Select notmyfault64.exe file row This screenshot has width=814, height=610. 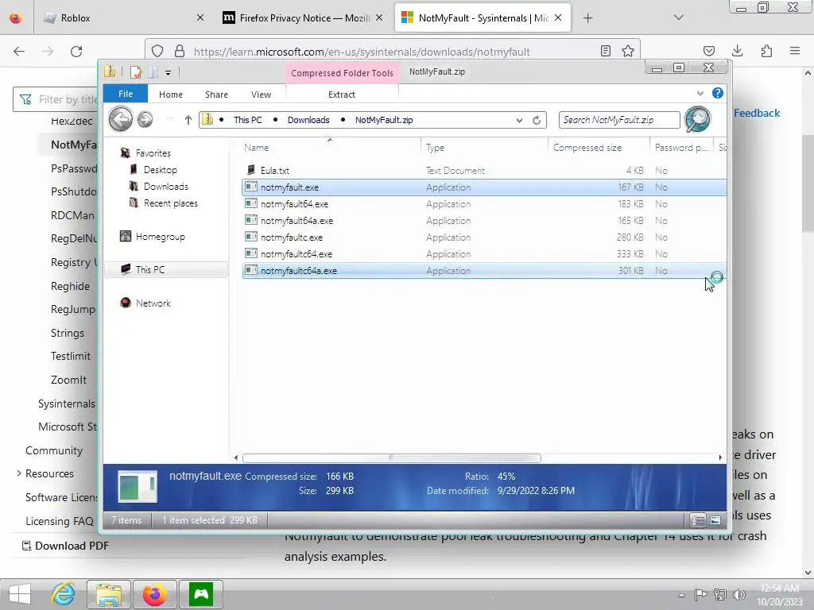pos(484,204)
